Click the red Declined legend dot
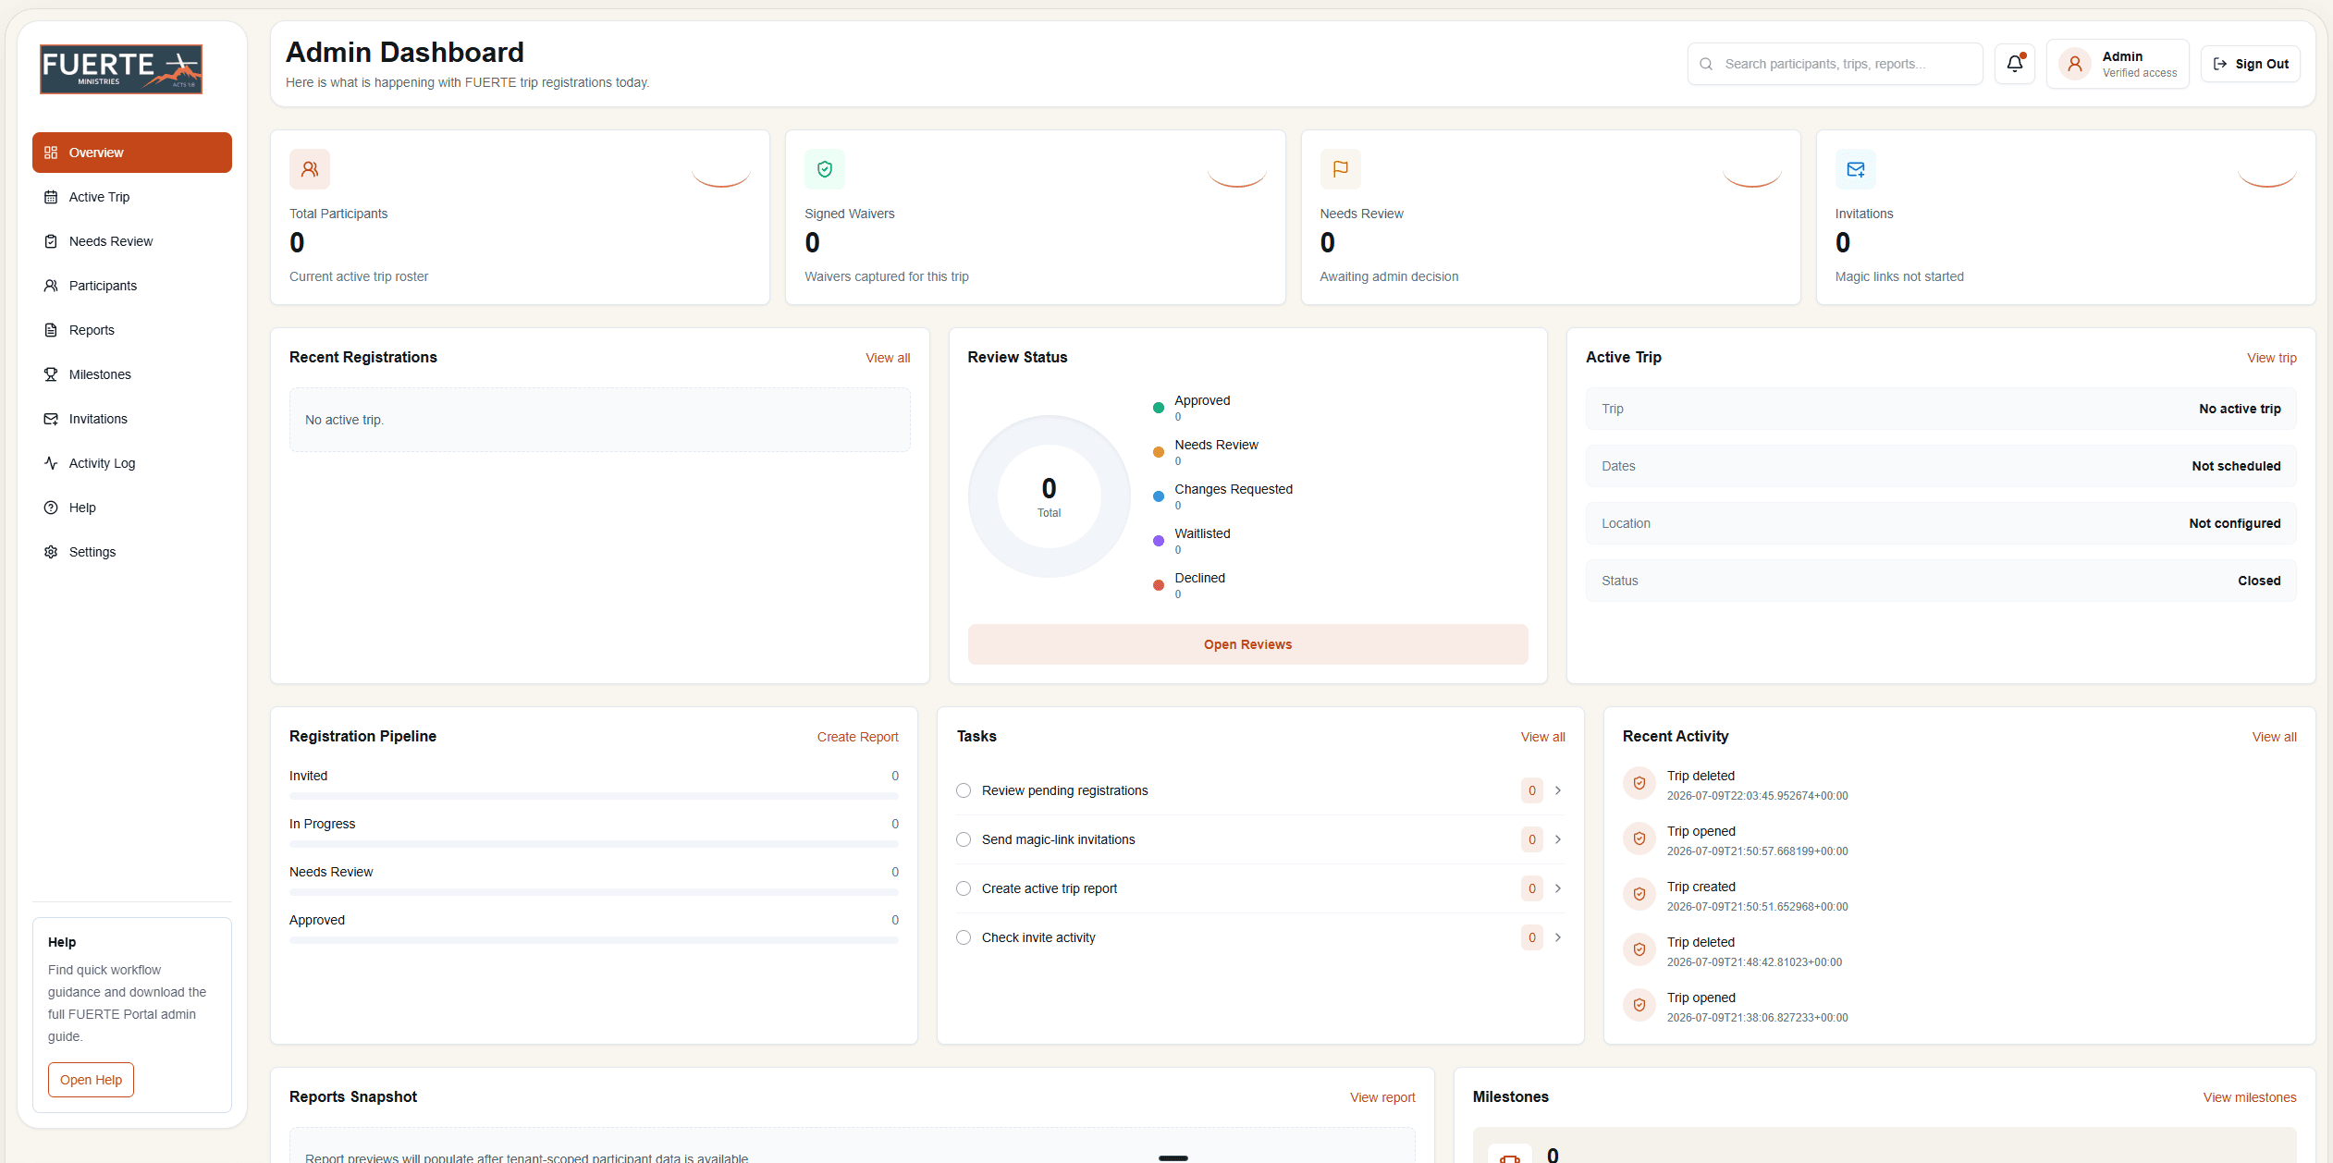The image size is (2333, 1163). [x=1159, y=585]
